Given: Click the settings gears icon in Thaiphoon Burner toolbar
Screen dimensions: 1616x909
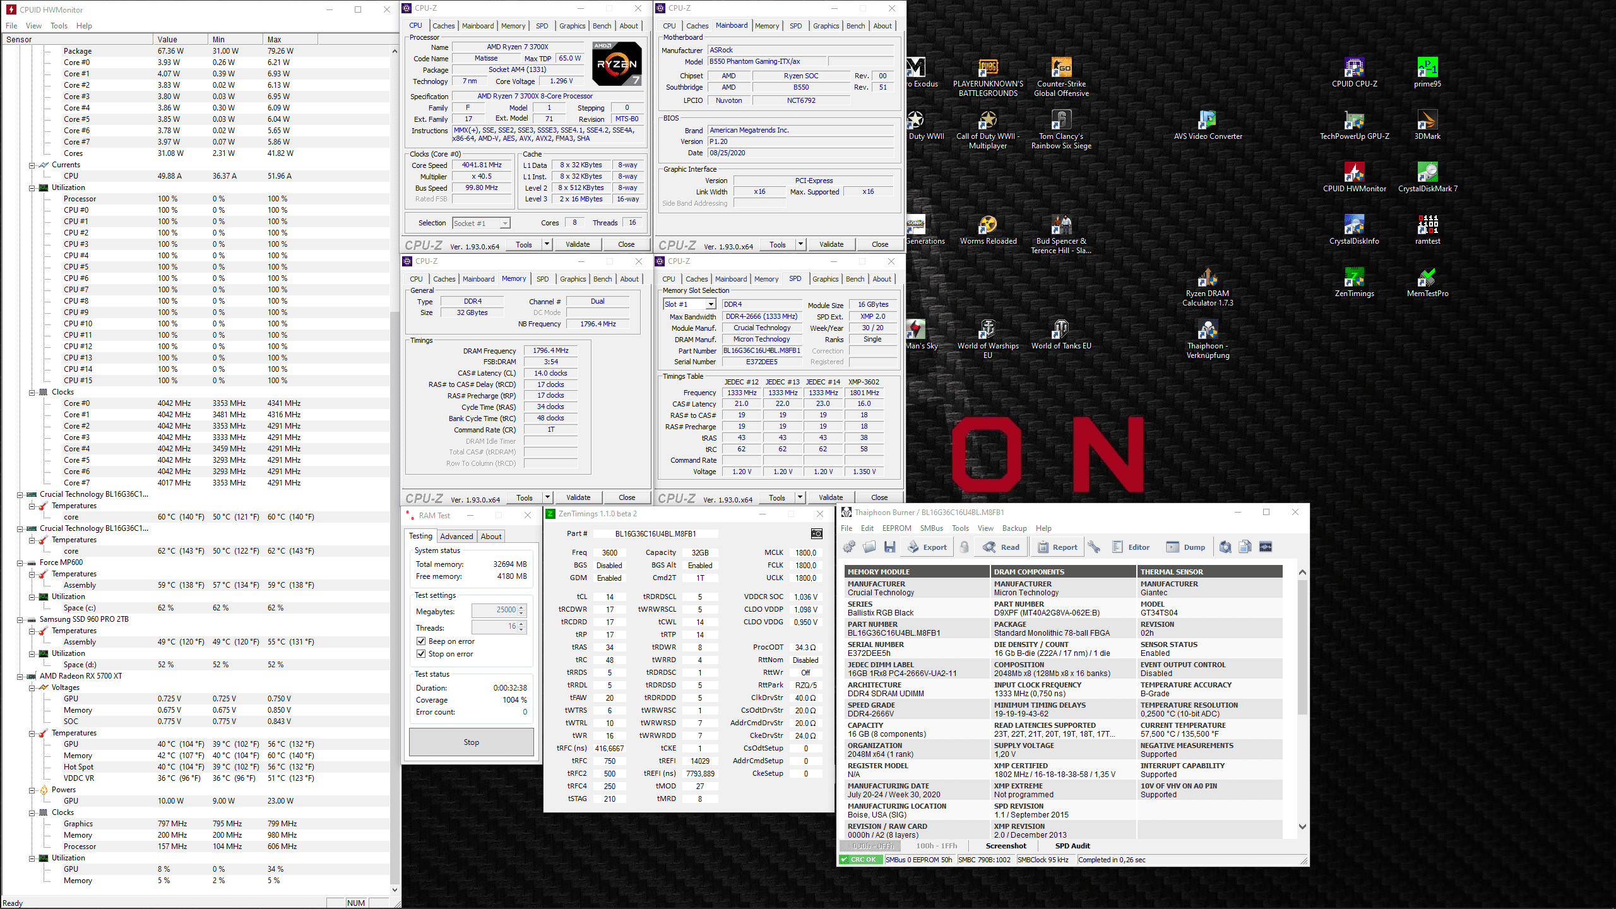Looking at the screenshot, I should (849, 547).
